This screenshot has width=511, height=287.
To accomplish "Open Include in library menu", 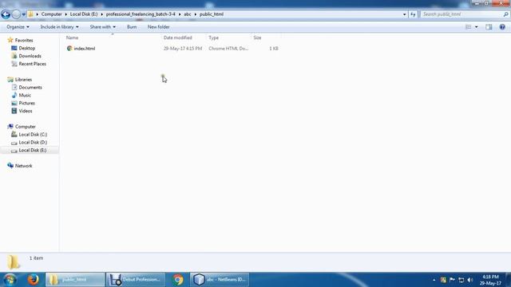I will pyautogui.click(x=59, y=27).
